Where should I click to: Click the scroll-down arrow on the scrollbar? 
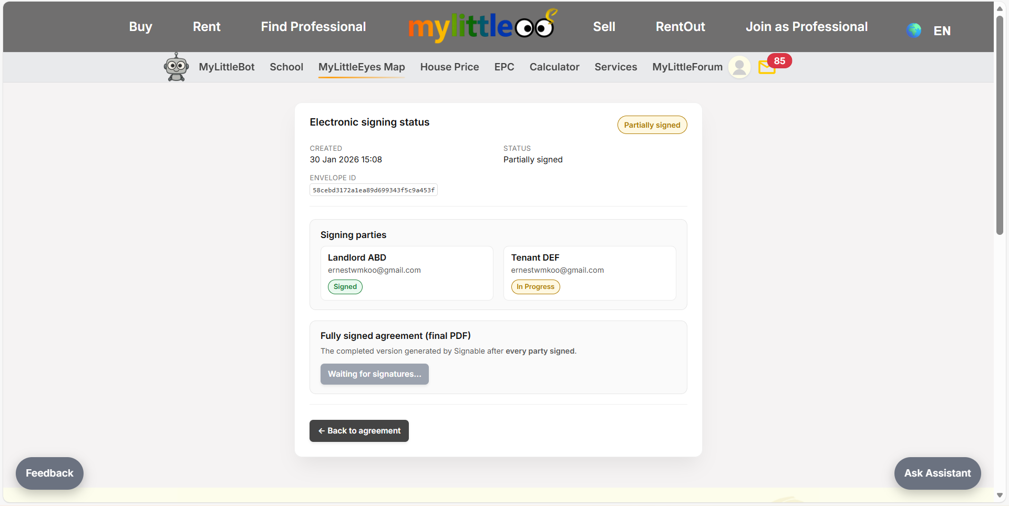[x=1000, y=495]
